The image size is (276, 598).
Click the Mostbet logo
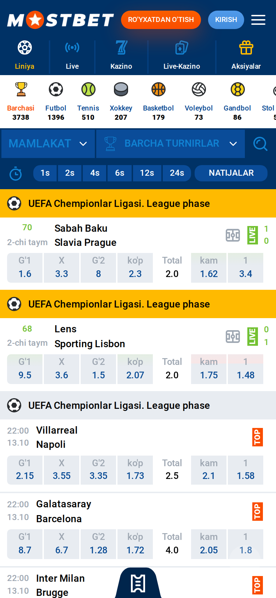(61, 20)
